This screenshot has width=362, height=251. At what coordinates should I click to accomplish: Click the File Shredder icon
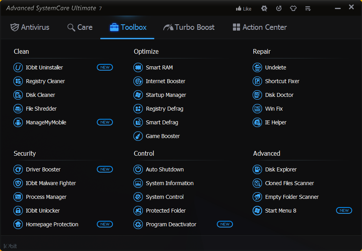[18, 109]
